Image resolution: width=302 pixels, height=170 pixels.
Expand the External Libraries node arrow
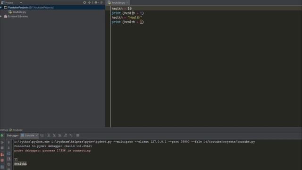(1, 17)
